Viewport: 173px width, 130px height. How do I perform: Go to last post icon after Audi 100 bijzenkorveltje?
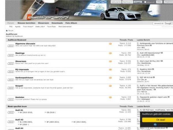click(x=162, y=53)
